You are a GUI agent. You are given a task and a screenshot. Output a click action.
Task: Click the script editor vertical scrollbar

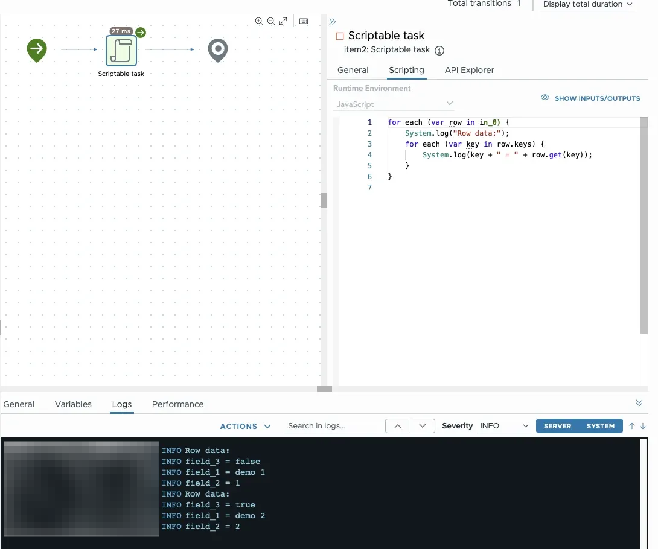tap(644, 226)
